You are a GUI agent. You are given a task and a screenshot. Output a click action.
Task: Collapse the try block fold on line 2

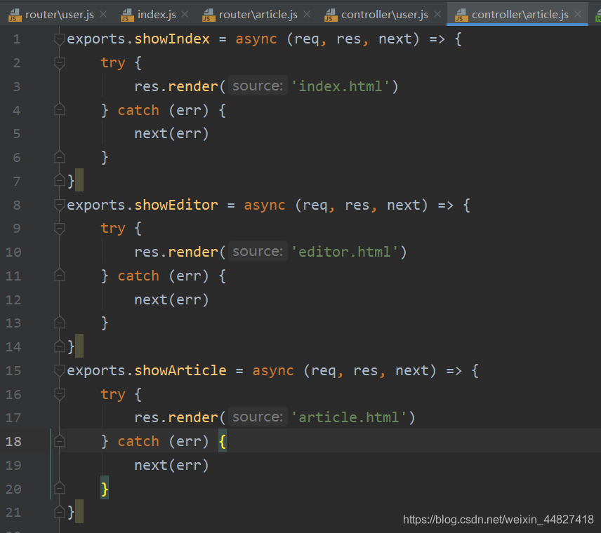coord(60,63)
